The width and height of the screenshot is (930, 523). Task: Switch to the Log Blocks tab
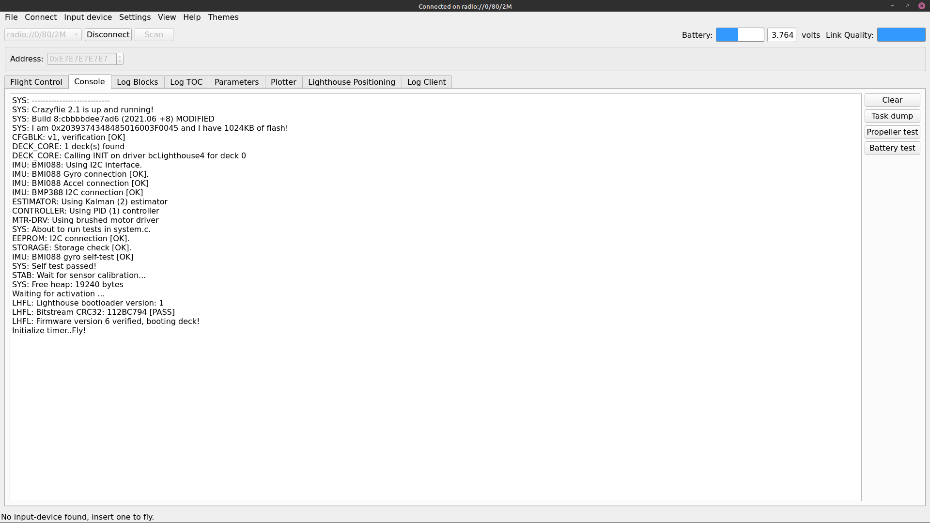pos(138,82)
